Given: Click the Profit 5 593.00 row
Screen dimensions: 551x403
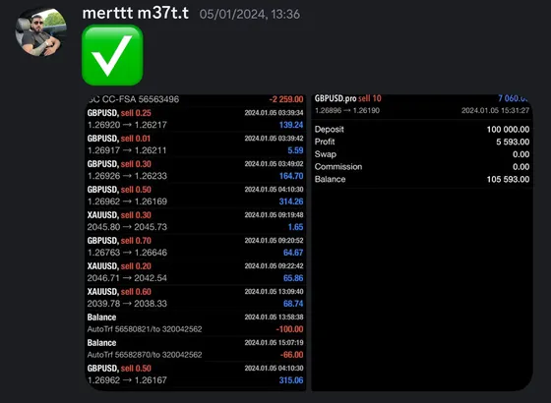Looking at the screenshot, I should (x=422, y=142).
